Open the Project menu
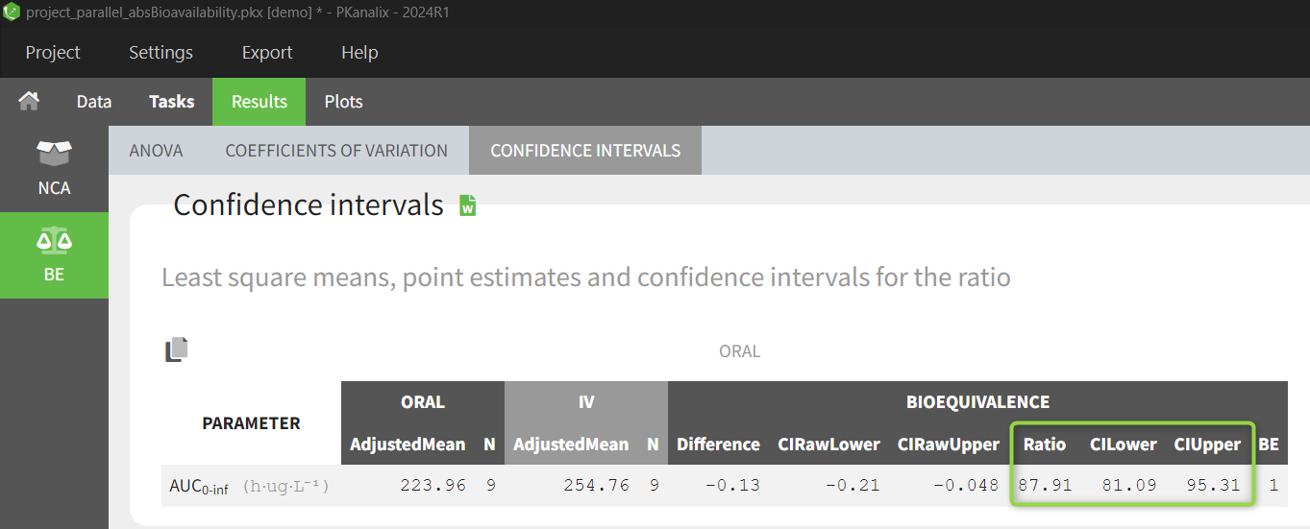This screenshot has height=529, width=1310. pos(53,53)
